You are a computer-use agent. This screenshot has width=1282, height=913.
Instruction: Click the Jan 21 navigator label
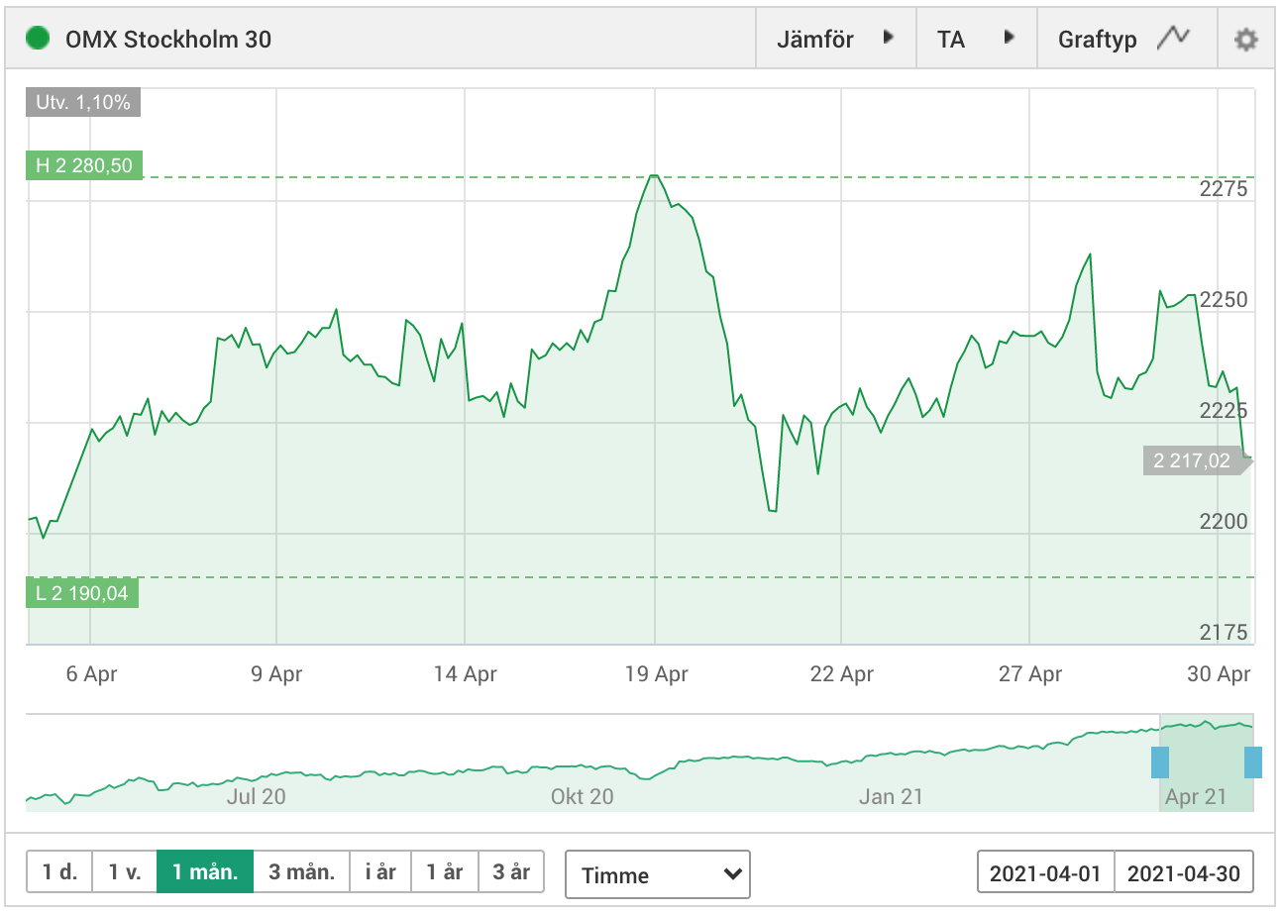pos(892,796)
